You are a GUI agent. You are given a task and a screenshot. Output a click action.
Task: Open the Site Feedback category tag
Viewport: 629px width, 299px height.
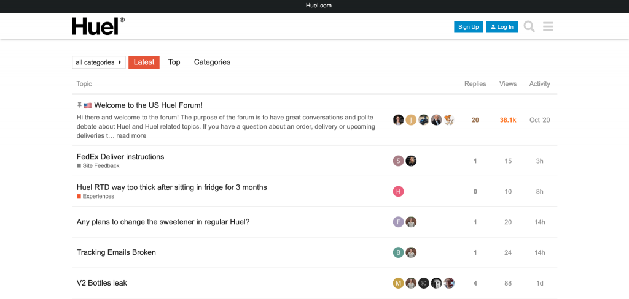point(101,166)
